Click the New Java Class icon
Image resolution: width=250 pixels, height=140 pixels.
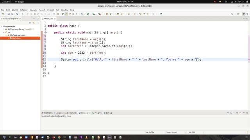tap(110, 14)
